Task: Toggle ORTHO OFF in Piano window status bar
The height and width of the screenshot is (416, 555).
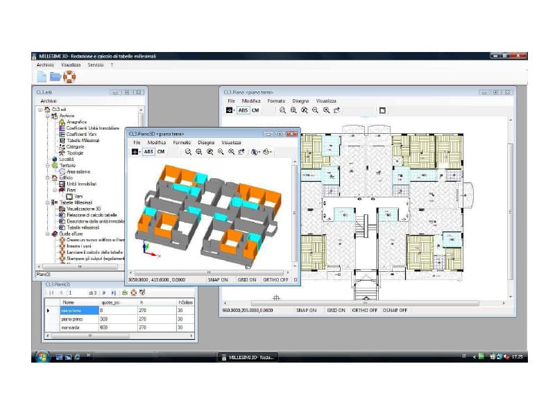Action: 365,310
